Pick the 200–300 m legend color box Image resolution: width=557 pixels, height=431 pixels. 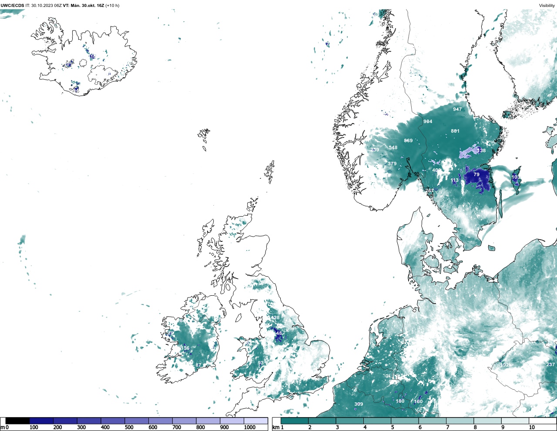(x=65, y=421)
